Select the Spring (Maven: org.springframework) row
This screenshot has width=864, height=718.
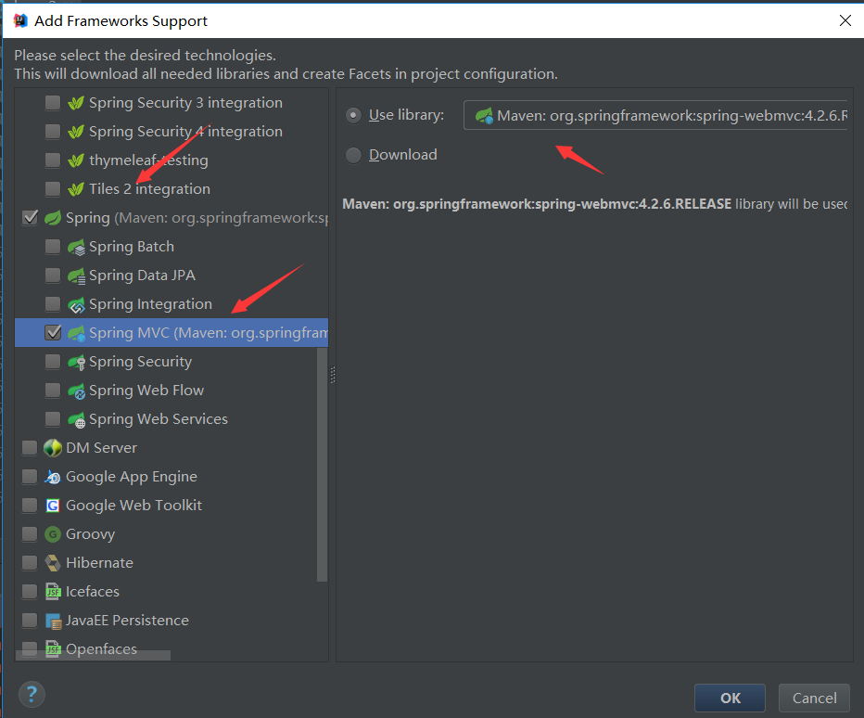point(172,217)
